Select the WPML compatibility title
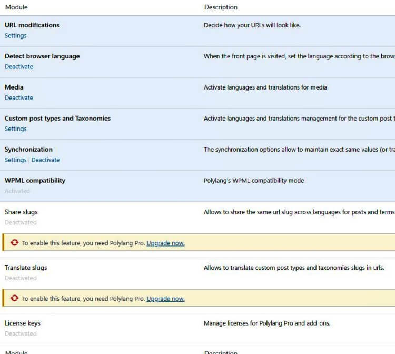Screen dimensions: 395x354 click(35, 180)
